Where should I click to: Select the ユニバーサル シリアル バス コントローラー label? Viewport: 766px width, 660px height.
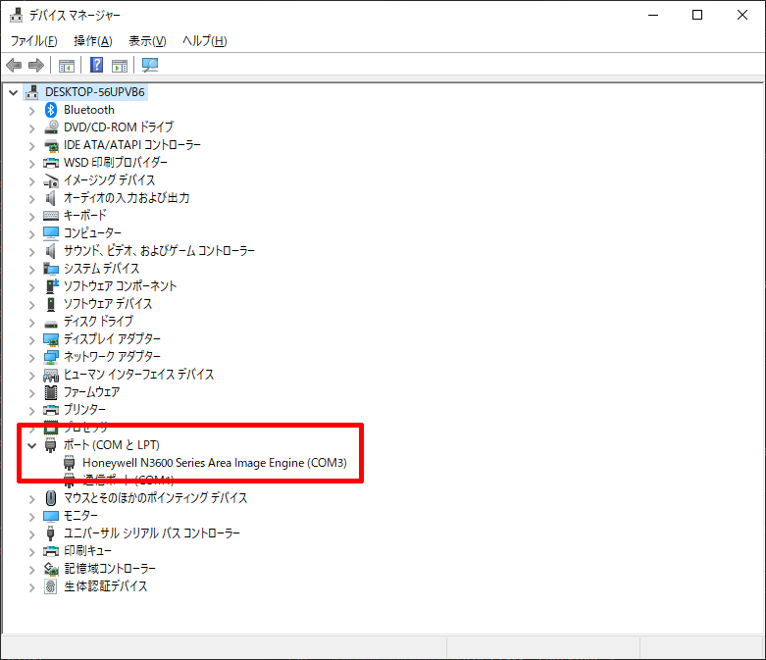point(152,533)
